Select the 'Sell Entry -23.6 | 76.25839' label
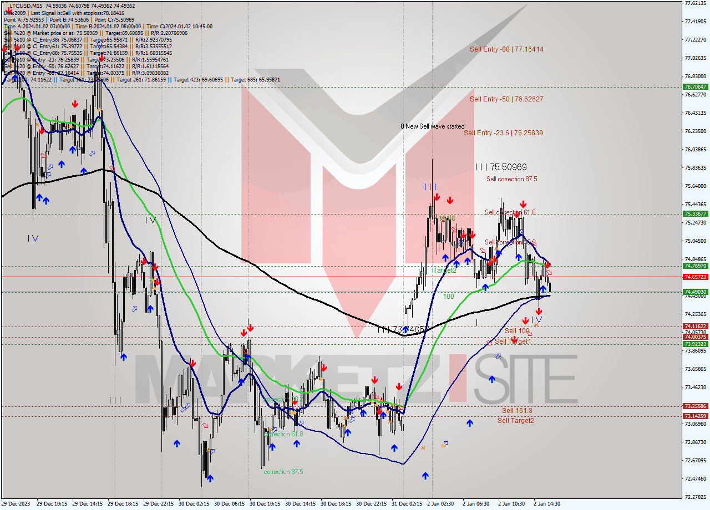710x510 pixels. [x=503, y=133]
